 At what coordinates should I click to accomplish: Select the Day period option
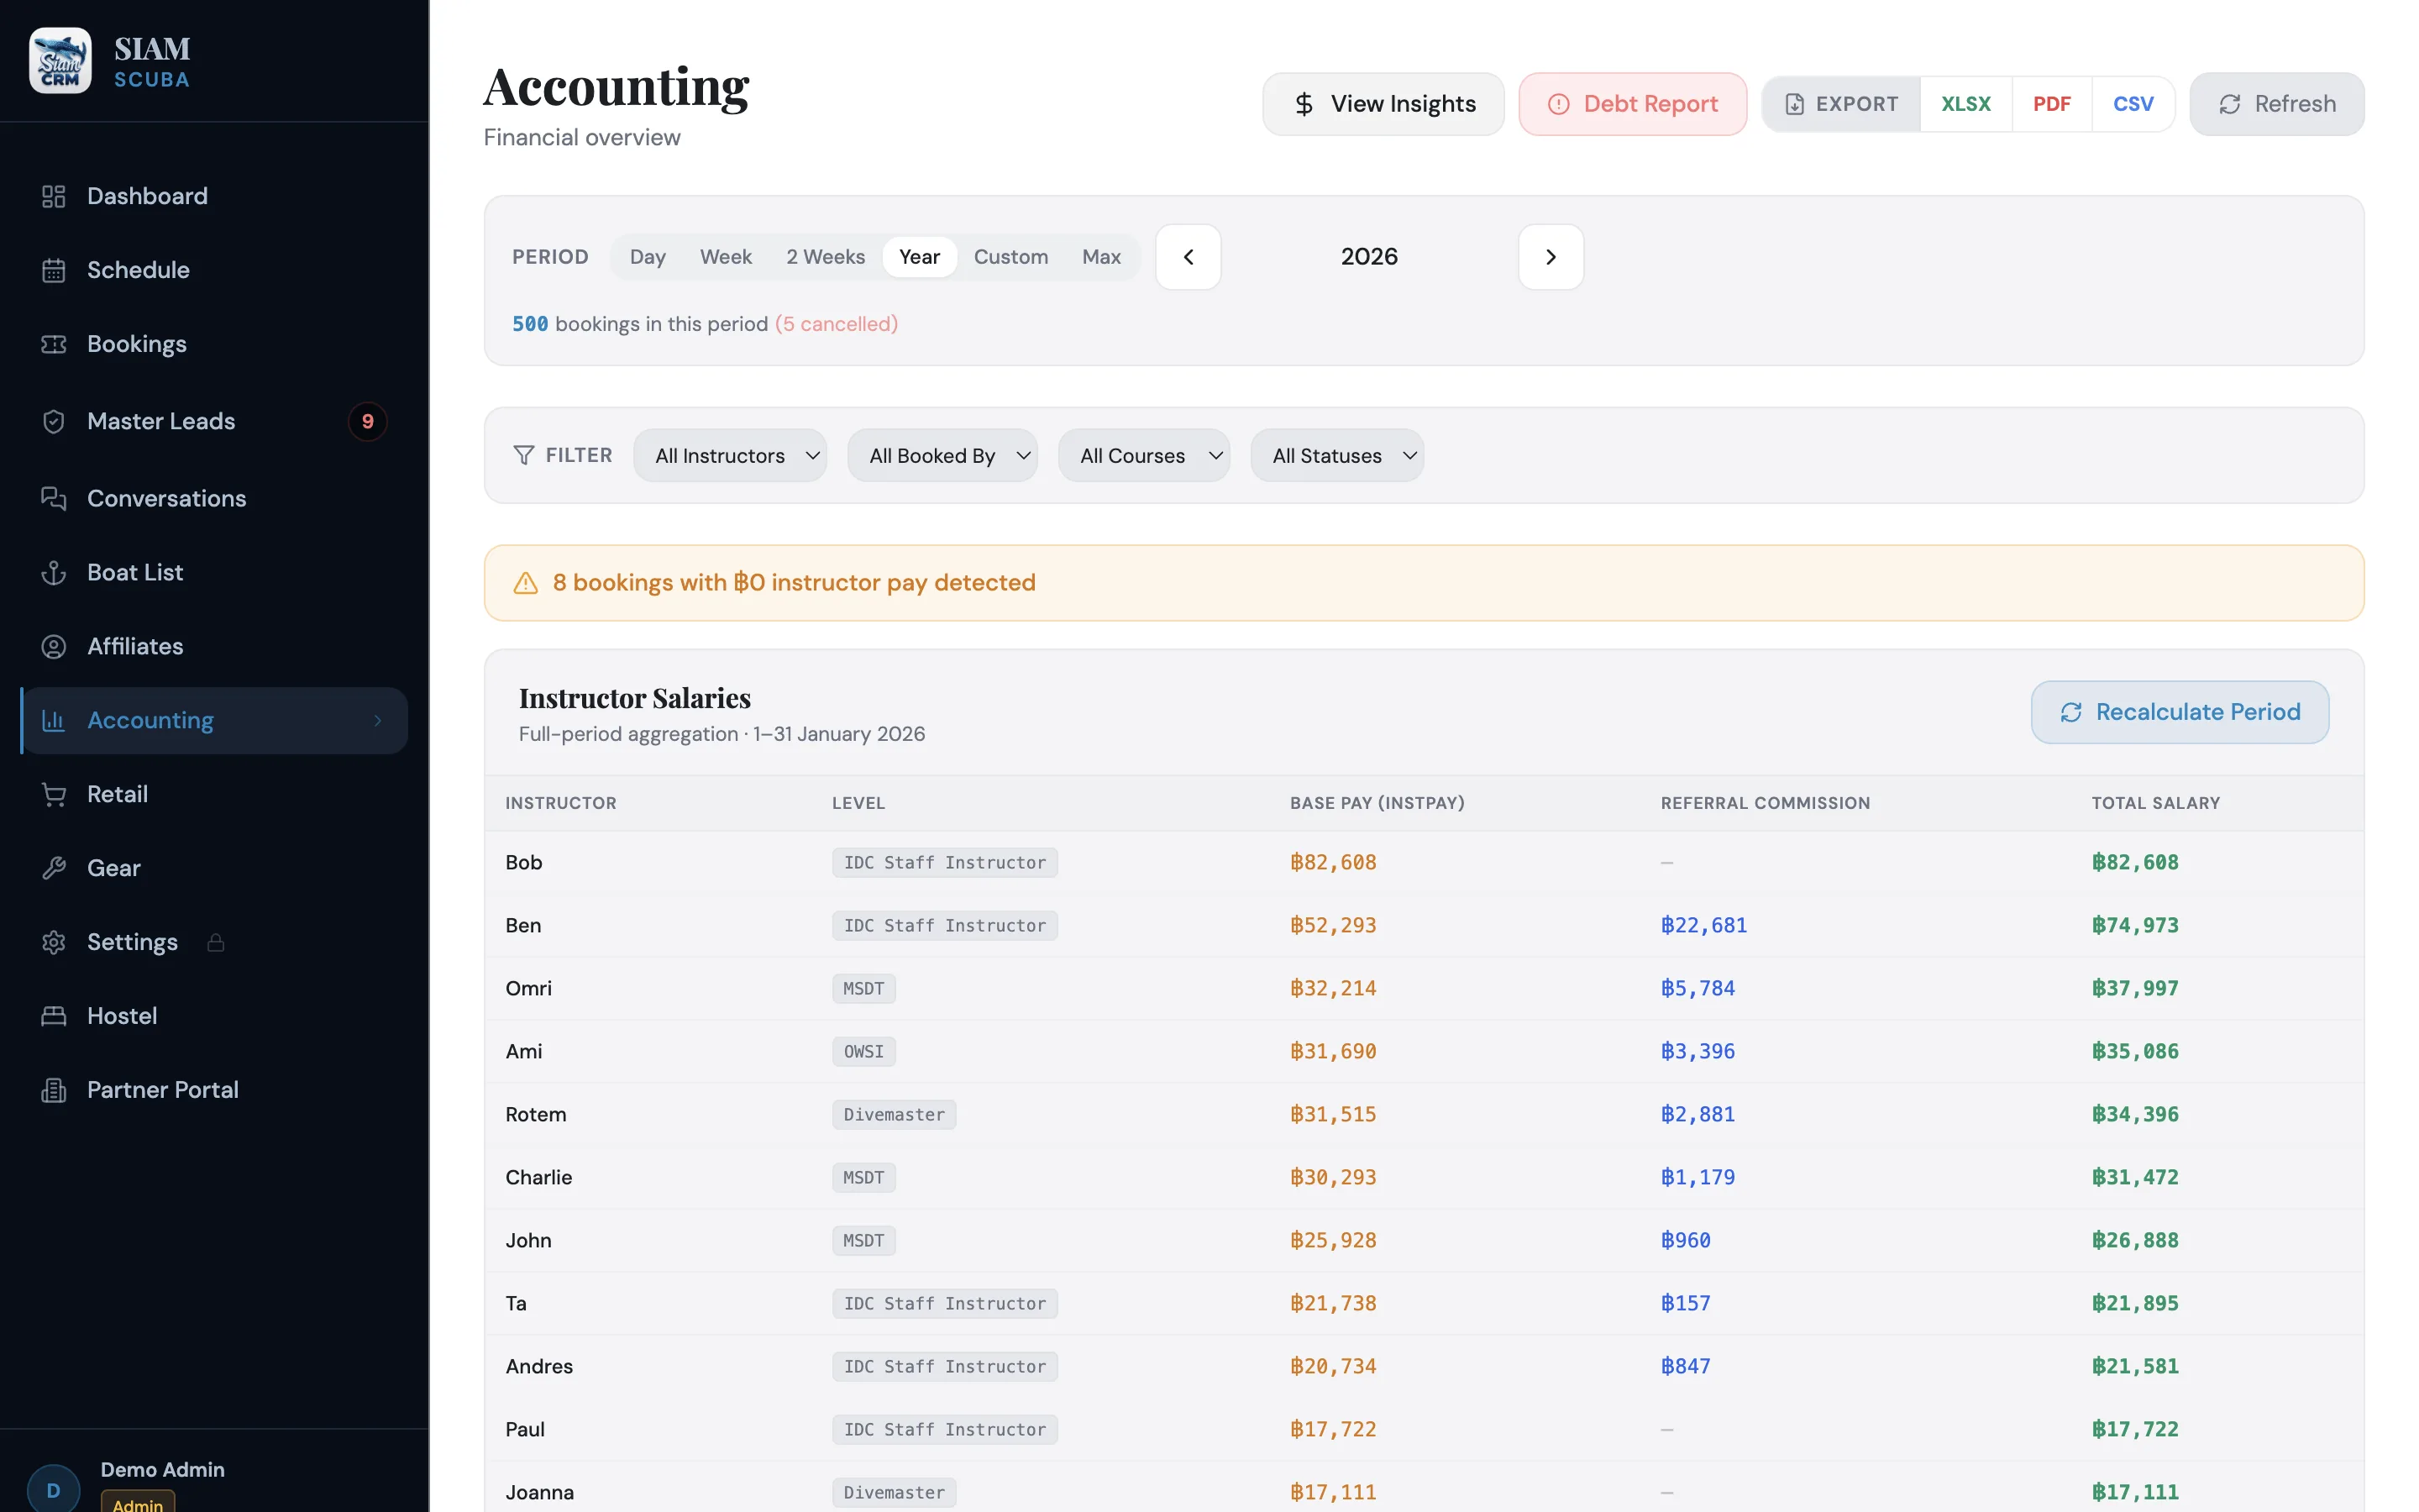point(648,257)
